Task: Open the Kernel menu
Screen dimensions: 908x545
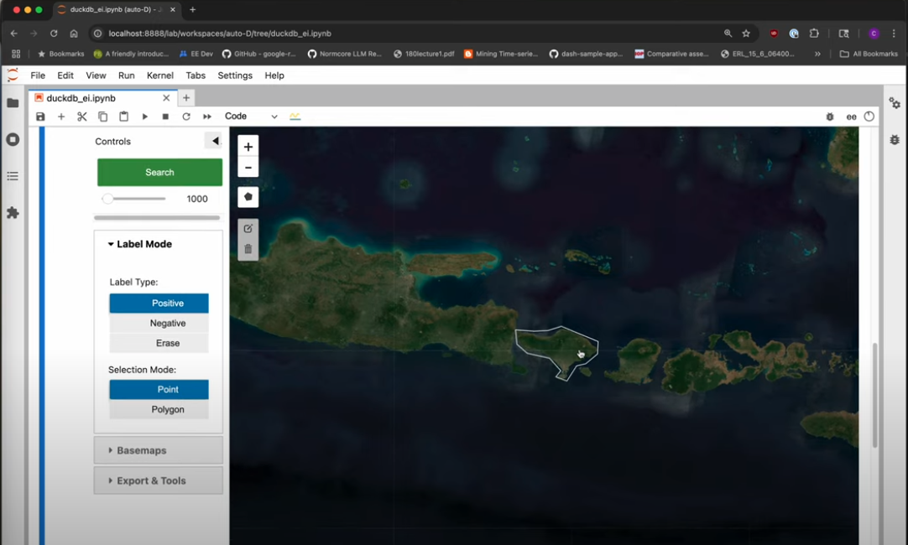Action: (159, 75)
